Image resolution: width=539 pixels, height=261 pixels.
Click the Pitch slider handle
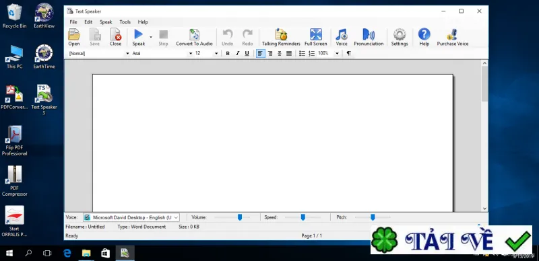(373, 217)
